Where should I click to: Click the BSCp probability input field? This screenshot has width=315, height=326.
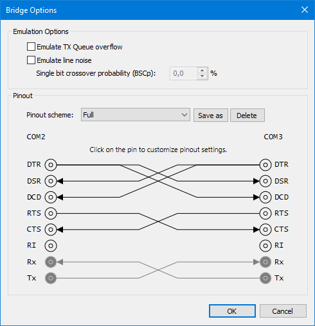pyautogui.click(x=184, y=73)
